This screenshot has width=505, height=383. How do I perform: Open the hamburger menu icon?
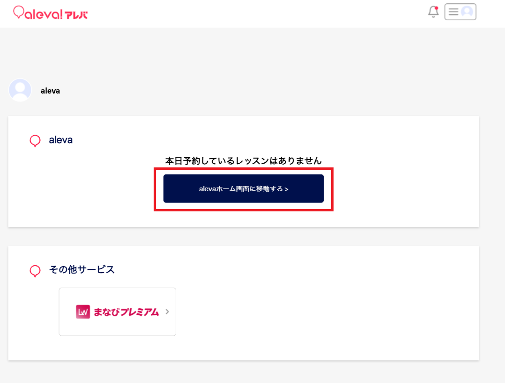pos(453,12)
